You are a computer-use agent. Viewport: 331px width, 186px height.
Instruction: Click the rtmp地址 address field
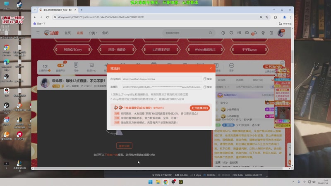[162, 79]
